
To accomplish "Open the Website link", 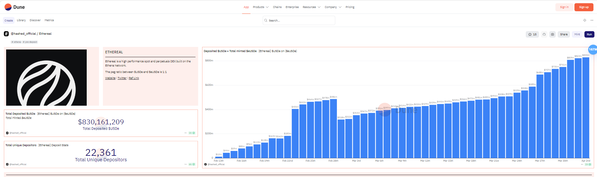I will pyautogui.click(x=110, y=78).
